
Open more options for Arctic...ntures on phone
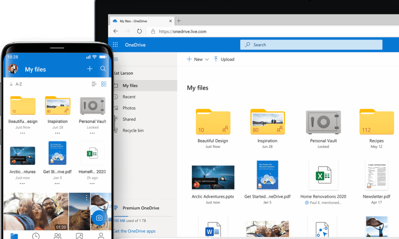pos(22,183)
